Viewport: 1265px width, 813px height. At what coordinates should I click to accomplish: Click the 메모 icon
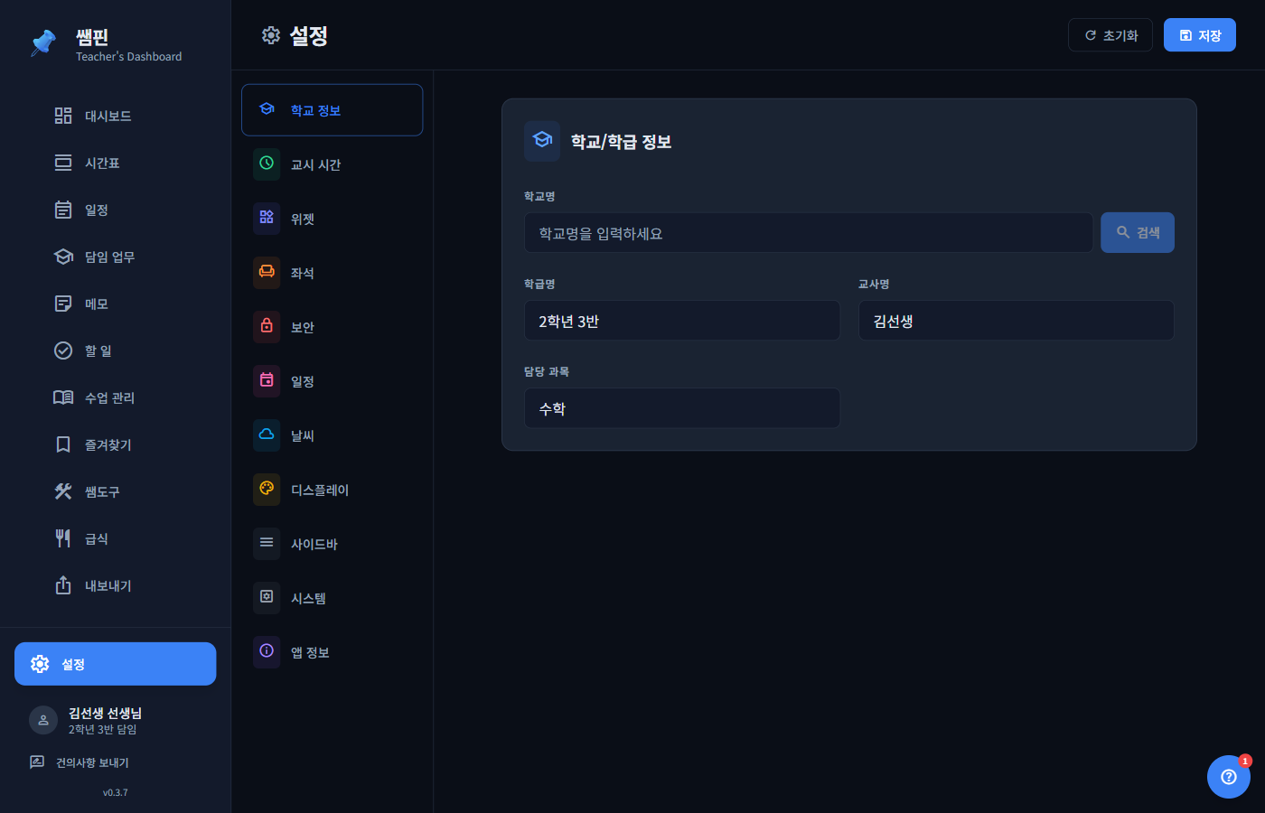62,304
